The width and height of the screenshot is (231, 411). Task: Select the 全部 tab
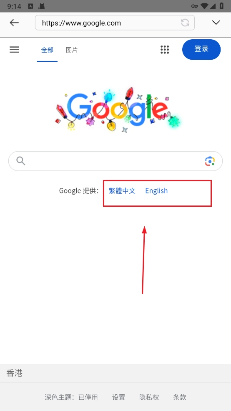[x=47, y=50]
